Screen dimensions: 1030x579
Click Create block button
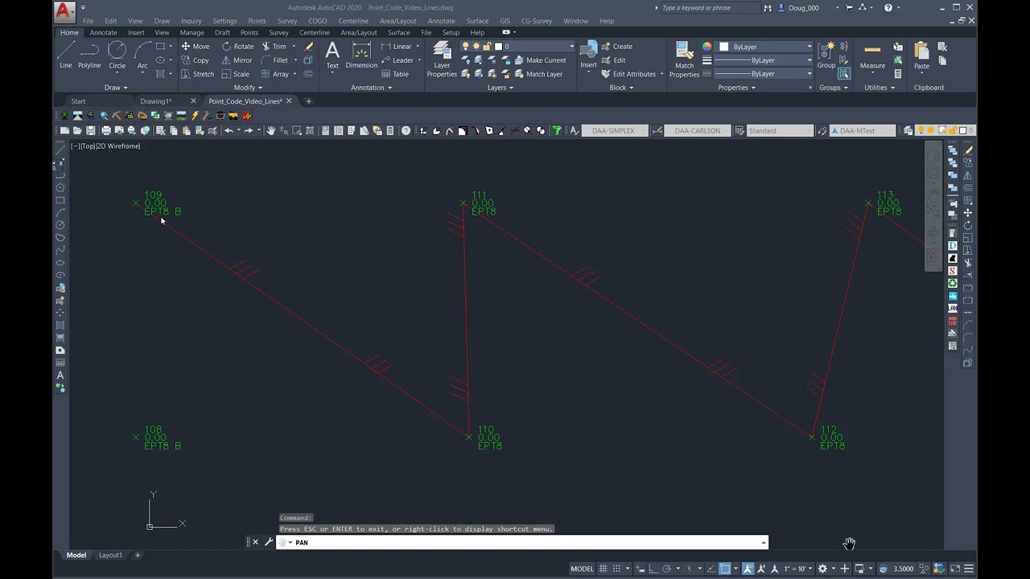click(616, 47)
